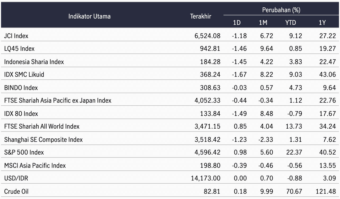Click Shanghai Composite 1M change -2.33
Screen dimensions: 340x199
pos(265,139)
